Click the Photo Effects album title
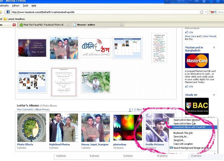Viewport: 224px width, 161px height. click(25, 144)
